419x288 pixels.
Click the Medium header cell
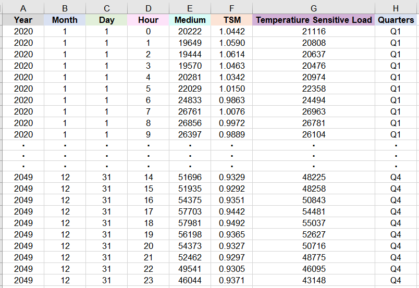190,20
